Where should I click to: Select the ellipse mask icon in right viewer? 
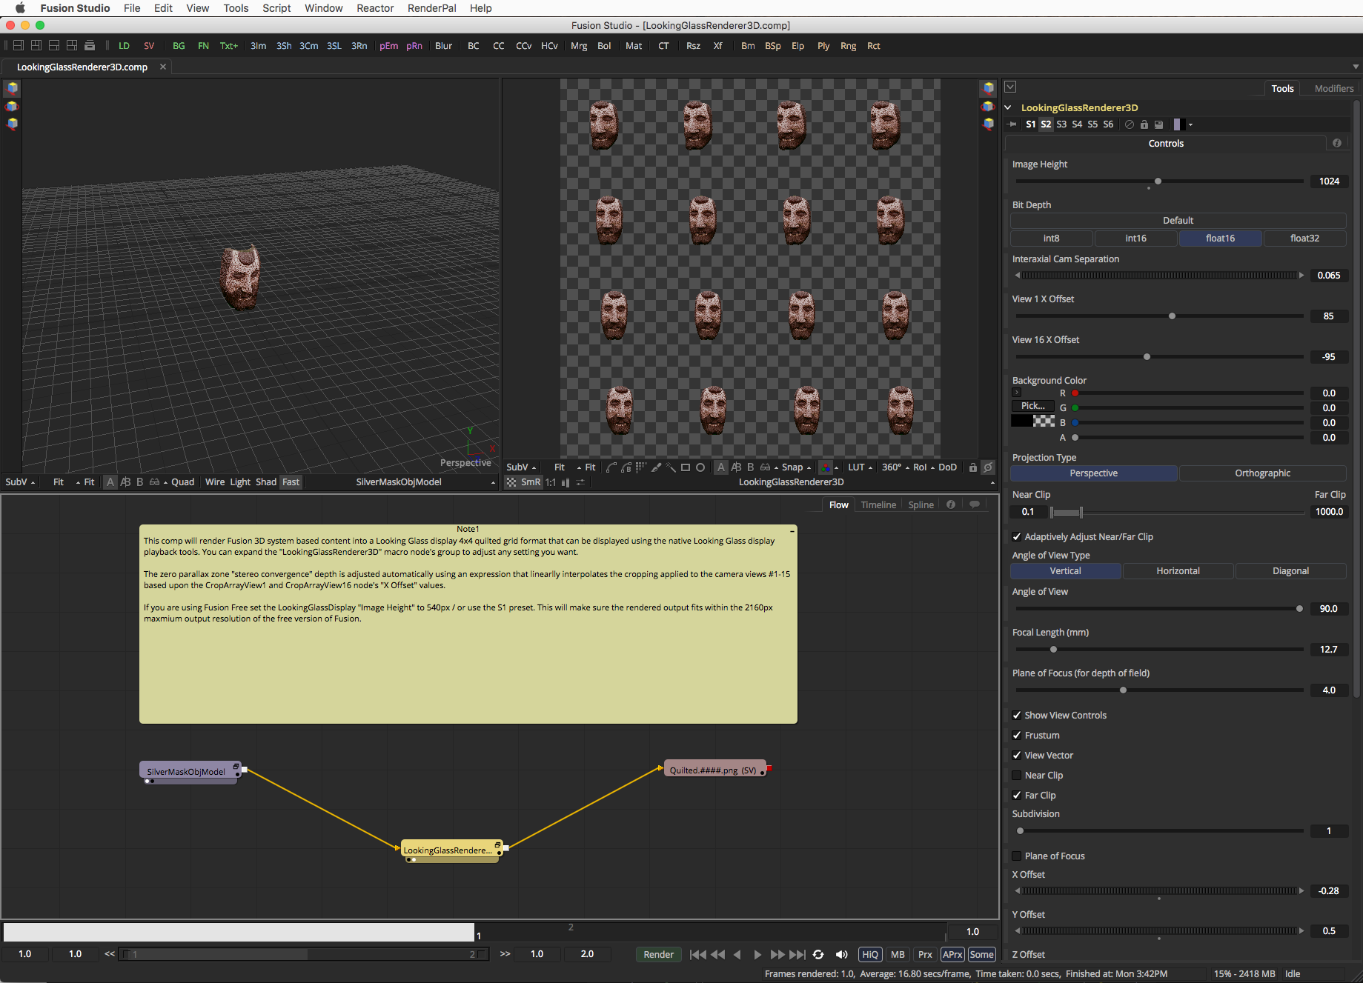pos(700,467)
